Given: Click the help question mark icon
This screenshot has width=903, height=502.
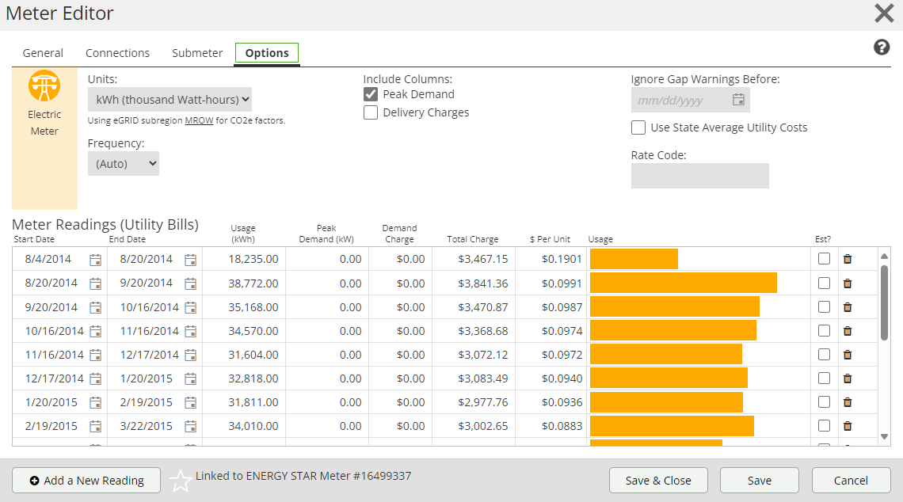Looking at the screenshot, I should (x=881, y=48).
